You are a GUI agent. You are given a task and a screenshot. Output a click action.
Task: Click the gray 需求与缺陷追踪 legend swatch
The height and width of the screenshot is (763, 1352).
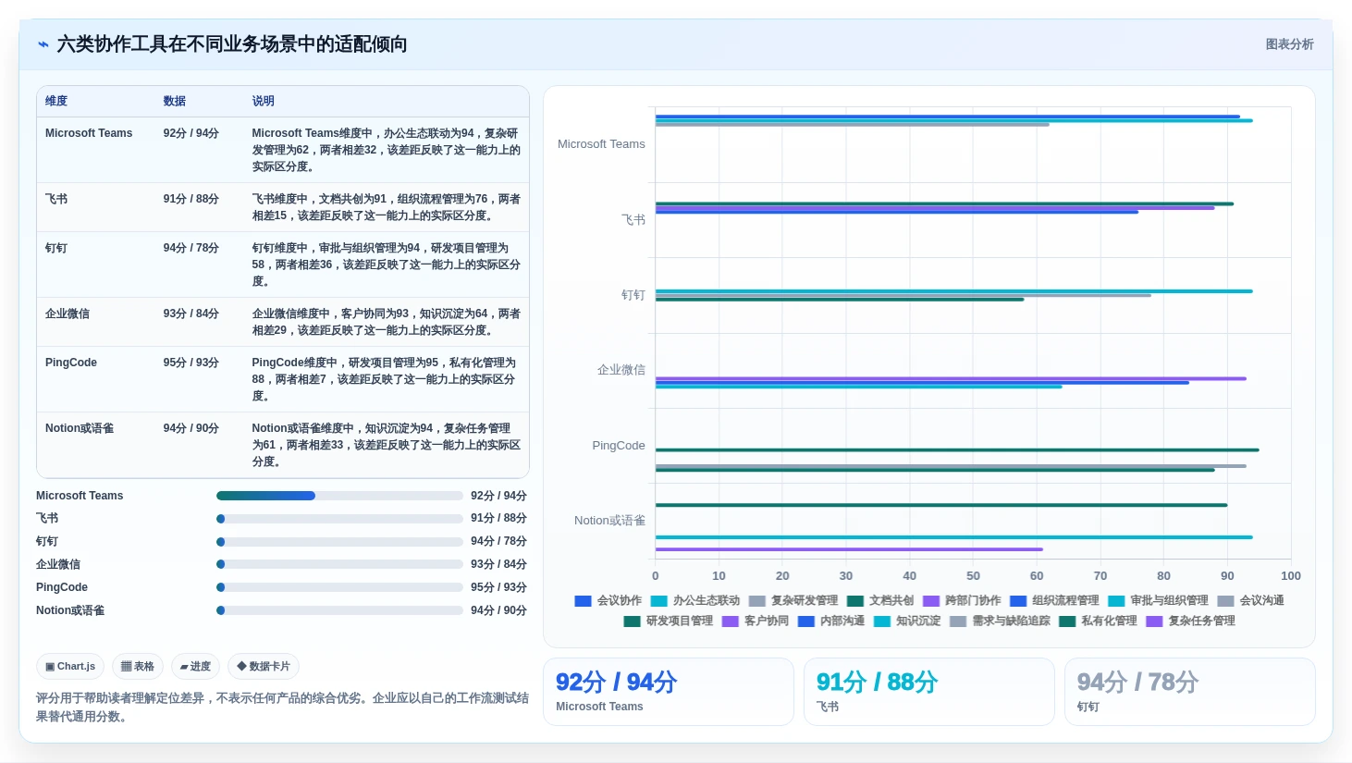957,621
